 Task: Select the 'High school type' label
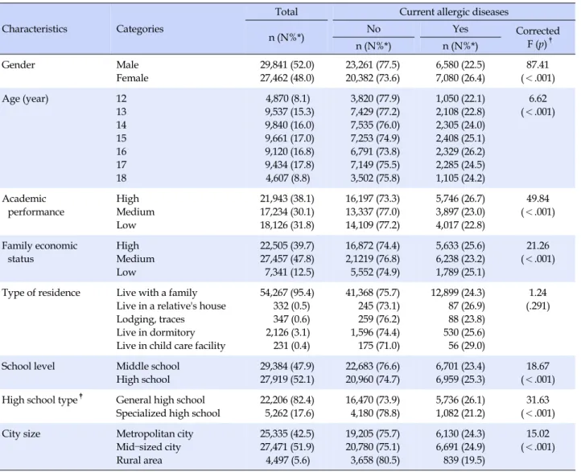point(42,400)
